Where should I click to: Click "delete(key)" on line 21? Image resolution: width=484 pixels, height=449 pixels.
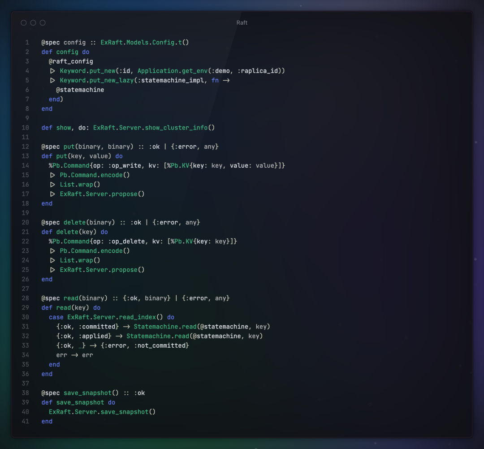click(x=76, y=232)
